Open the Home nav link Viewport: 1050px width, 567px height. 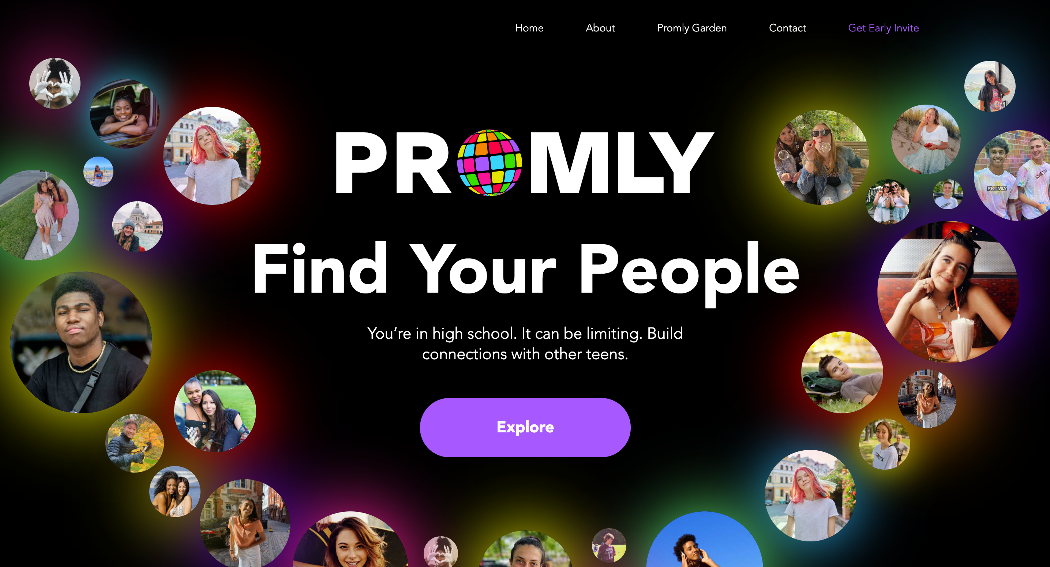[529, 28]
